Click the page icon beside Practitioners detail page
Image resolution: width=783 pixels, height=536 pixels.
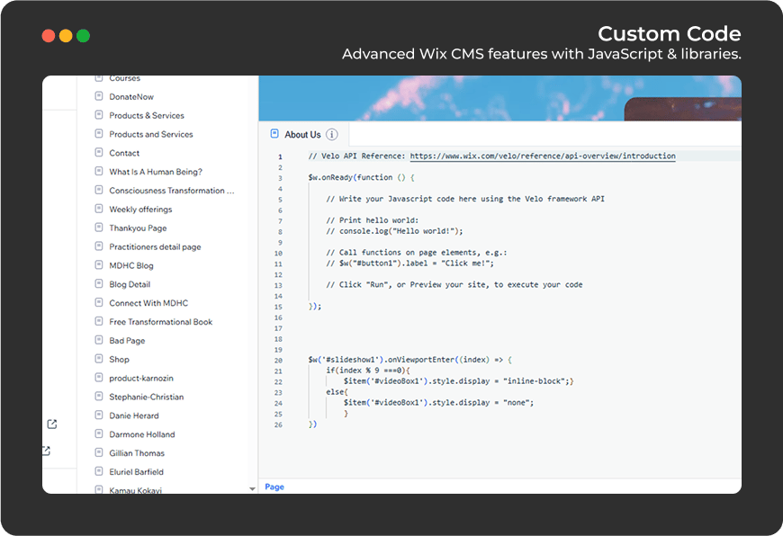pyautogui.click(x=99, y=246)
